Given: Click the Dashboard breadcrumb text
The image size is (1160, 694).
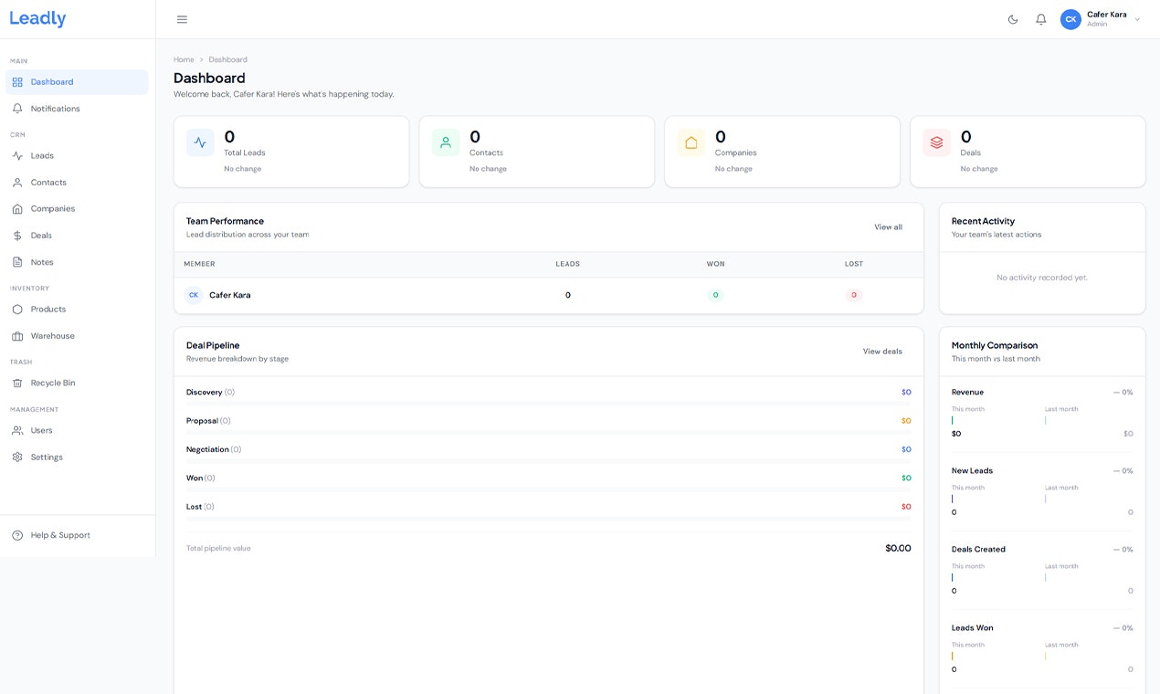Looking at the screenshot, I should pos(227,59).
